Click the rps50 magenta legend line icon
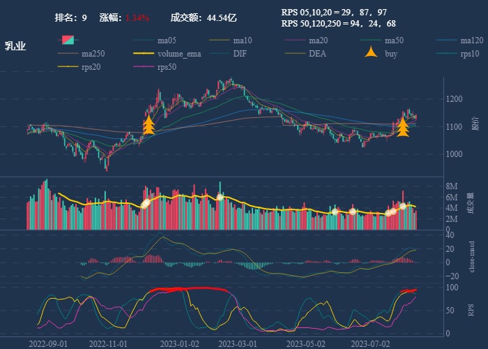The height and width of the screenshot is (349, 488). point(143,67)
